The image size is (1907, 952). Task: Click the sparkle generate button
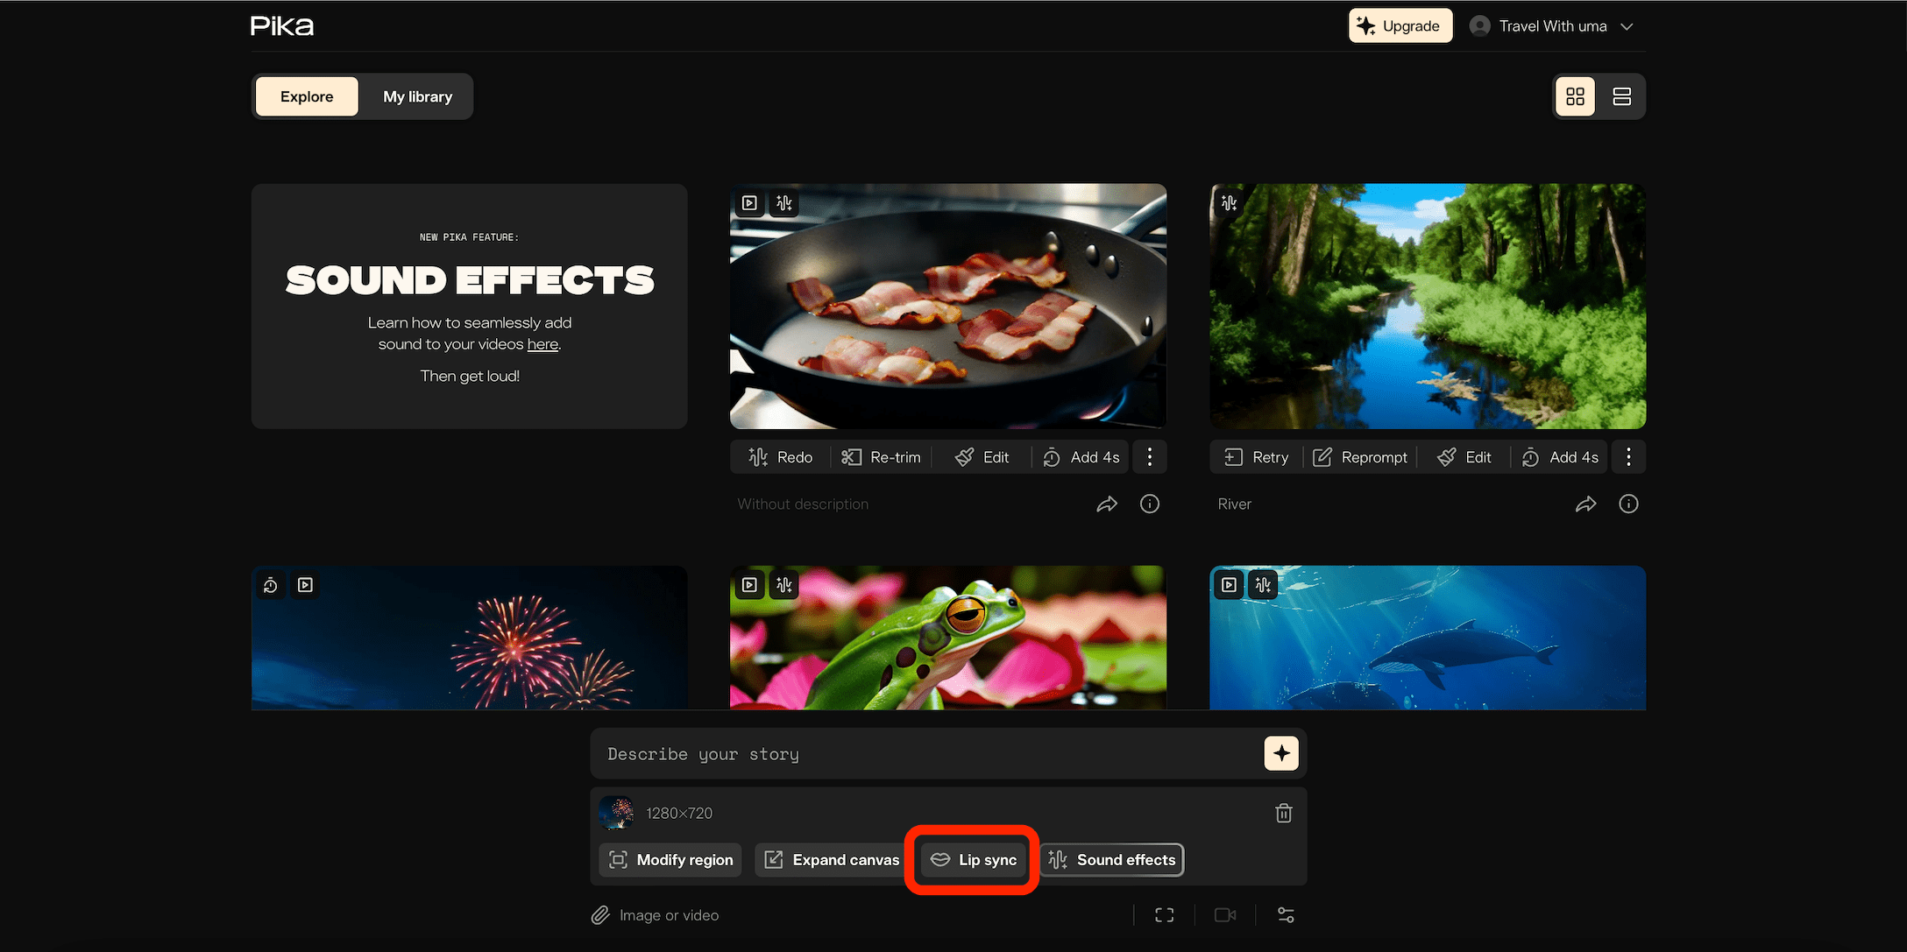click(1280, 753)
